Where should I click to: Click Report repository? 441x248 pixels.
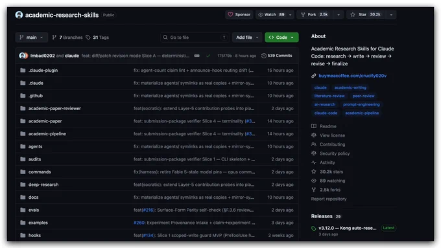[x=329, y=199]
